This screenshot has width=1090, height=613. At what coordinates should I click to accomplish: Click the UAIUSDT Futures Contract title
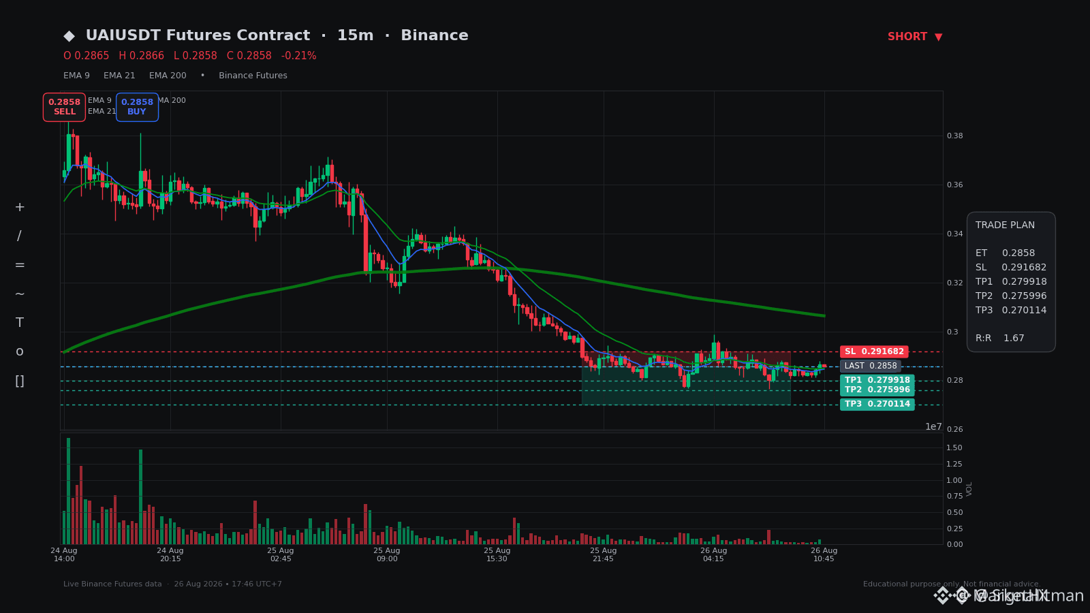tap(198, 35)
